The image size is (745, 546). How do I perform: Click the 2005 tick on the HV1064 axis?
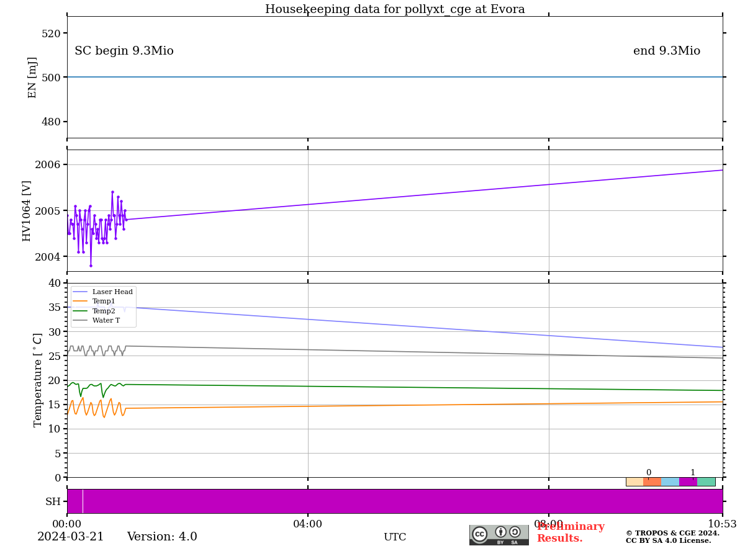(x=48, y=210)
